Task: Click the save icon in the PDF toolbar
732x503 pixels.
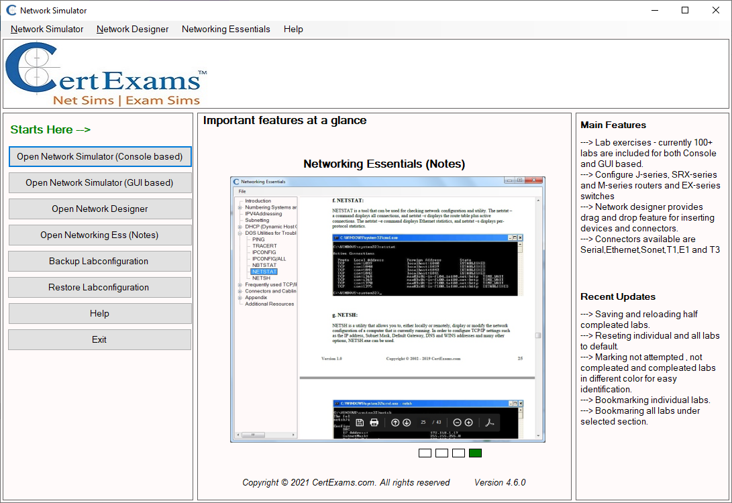Action: [360, 422]
